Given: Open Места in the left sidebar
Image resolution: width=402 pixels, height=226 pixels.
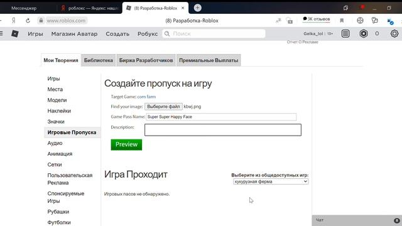Looking at the screenshot, I should (x=55, y=89).
